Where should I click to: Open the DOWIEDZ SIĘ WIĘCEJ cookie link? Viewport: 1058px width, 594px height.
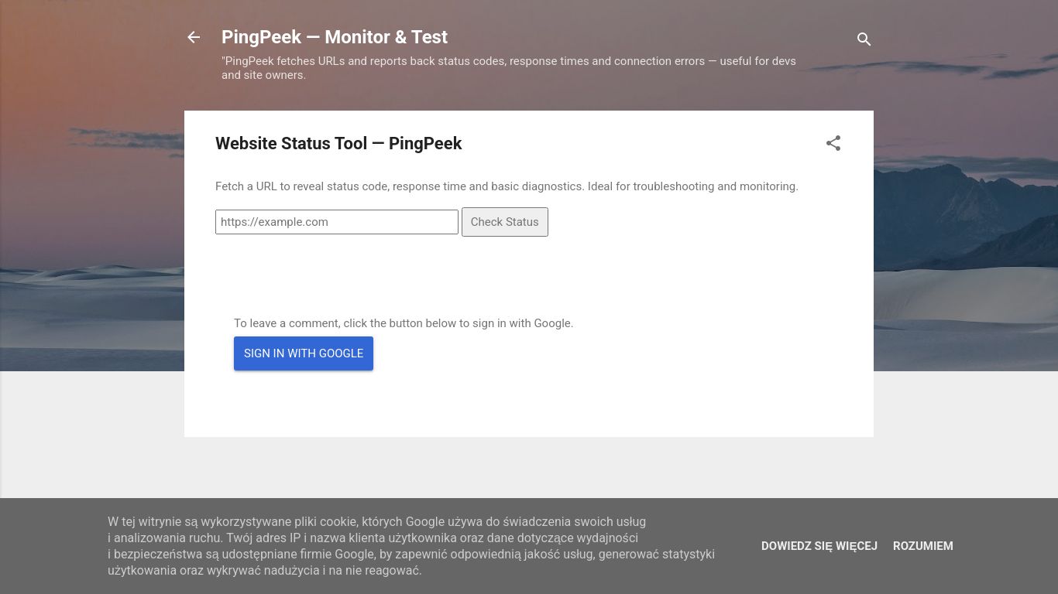point(819,546)
